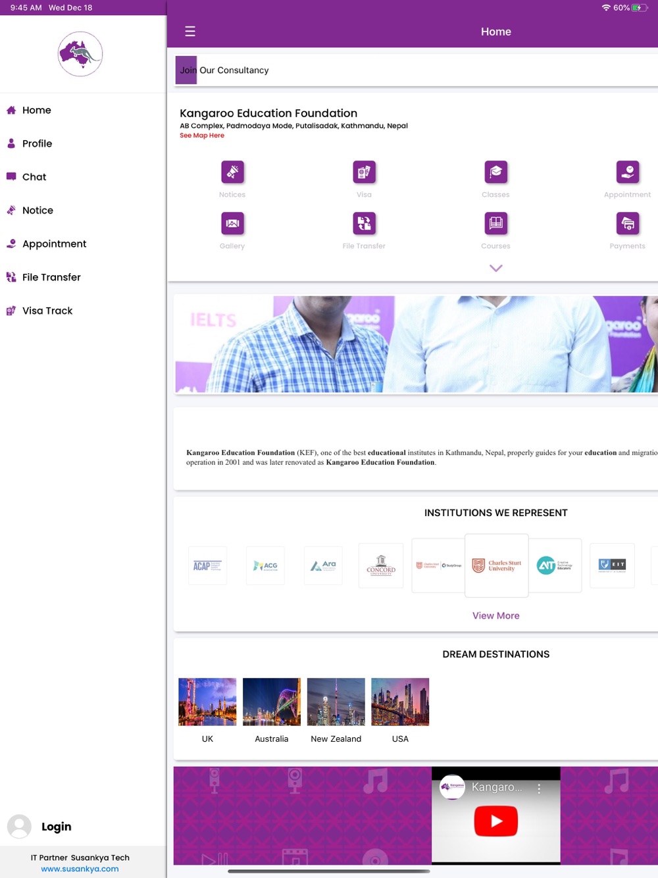This screenshot has width=658, height=878.
Task: Select Visa Track in the sidebar
Action: point(47,311)
